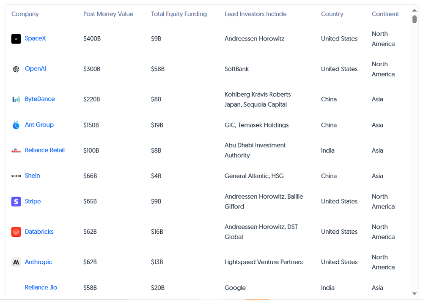Follow the Reliance Jio link

click(x=41, y=287)
